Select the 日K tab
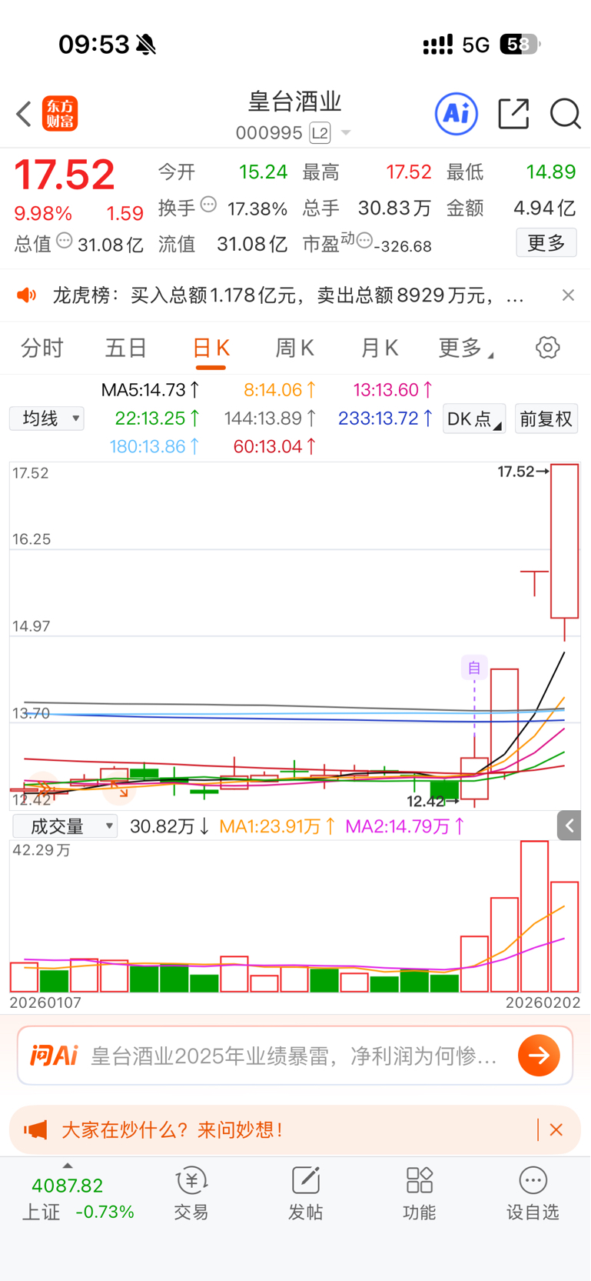The height and width of the screenshot is (1281, 591). pyautogui.click(x=211, y=349)
